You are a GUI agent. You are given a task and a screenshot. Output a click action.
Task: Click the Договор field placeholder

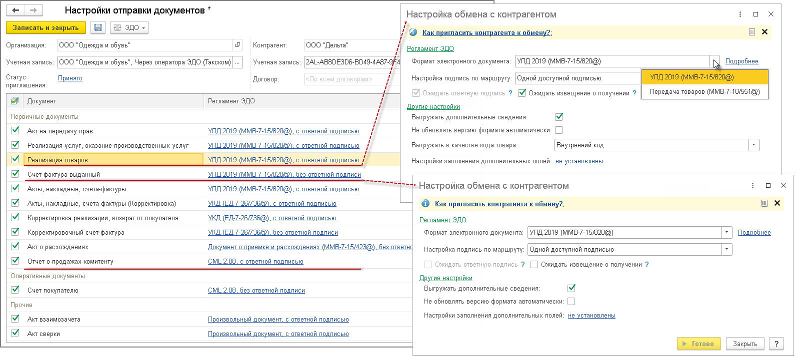352,79
